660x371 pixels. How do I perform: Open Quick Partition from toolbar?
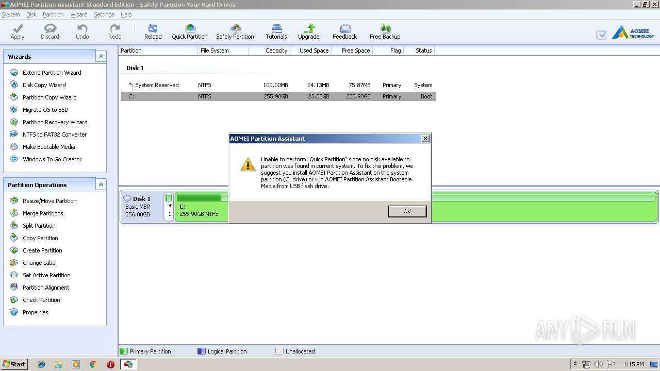pos(190,31)
